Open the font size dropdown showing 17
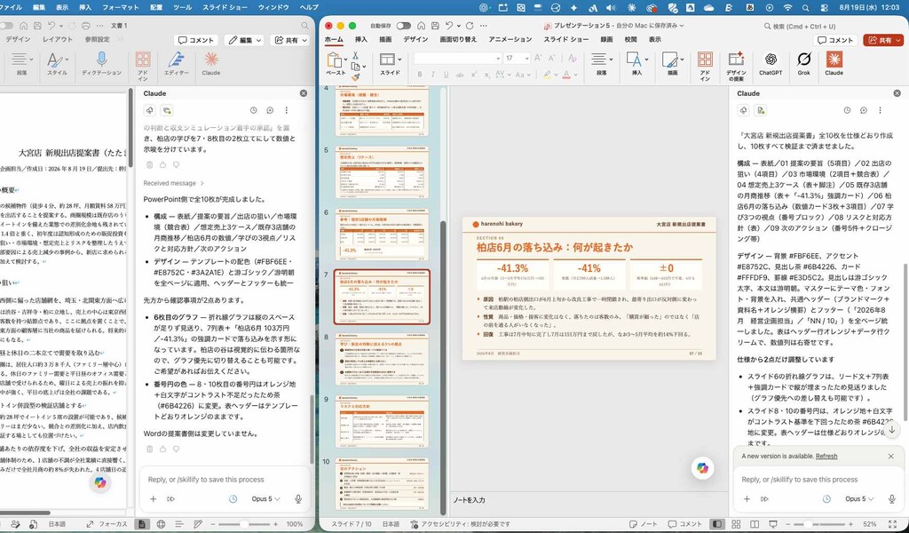909x533 pixels. pos(517,58)
